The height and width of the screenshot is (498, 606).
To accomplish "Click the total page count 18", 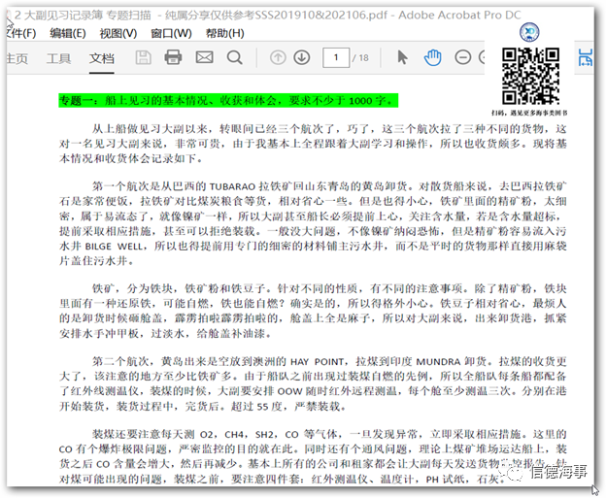I will click(363, 58).
